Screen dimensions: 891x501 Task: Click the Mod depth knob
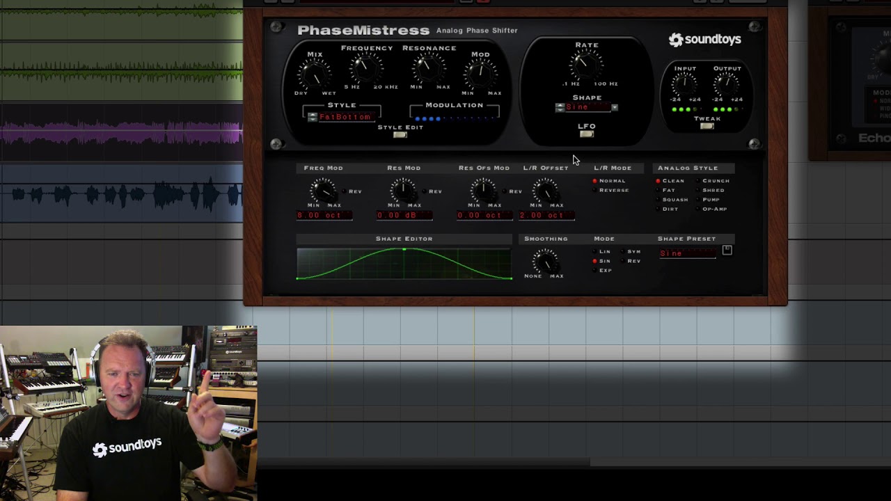tap(480, 74)
